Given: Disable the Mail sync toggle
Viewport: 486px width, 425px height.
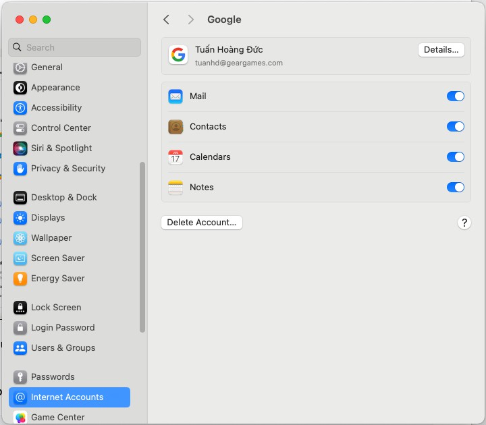Looking at the screenshot, I should (456, 96).
